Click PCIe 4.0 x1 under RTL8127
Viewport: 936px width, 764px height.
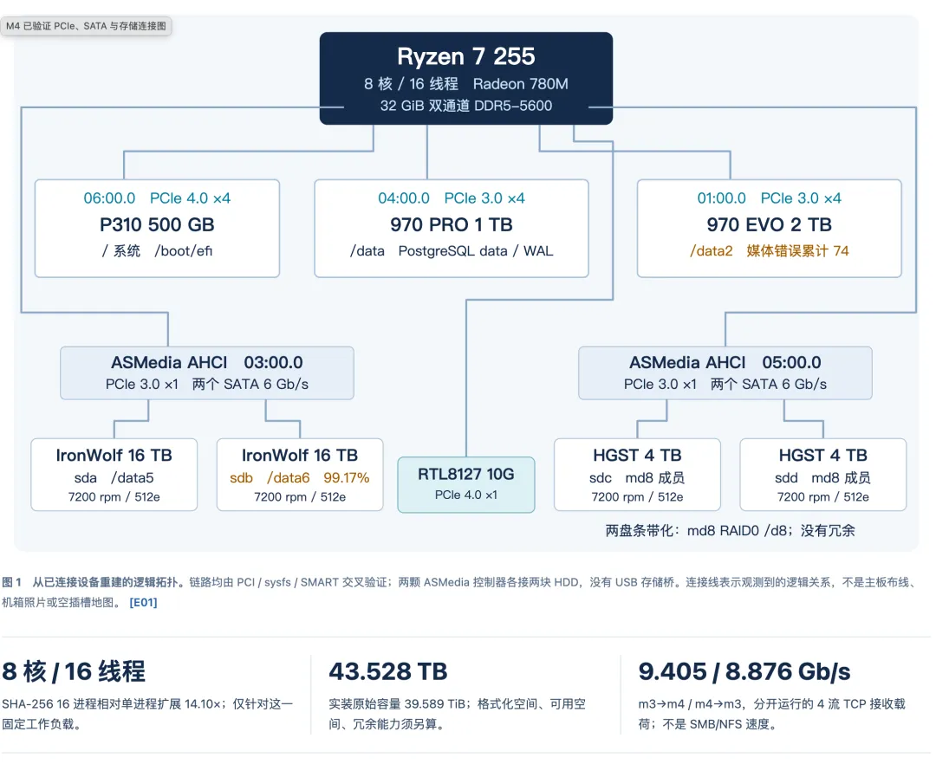pos(466,495)
